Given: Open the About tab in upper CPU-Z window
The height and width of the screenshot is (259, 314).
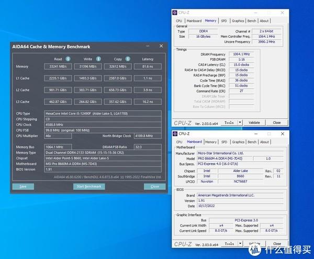Looking at the screenshot, I should (x=264, y=21).
